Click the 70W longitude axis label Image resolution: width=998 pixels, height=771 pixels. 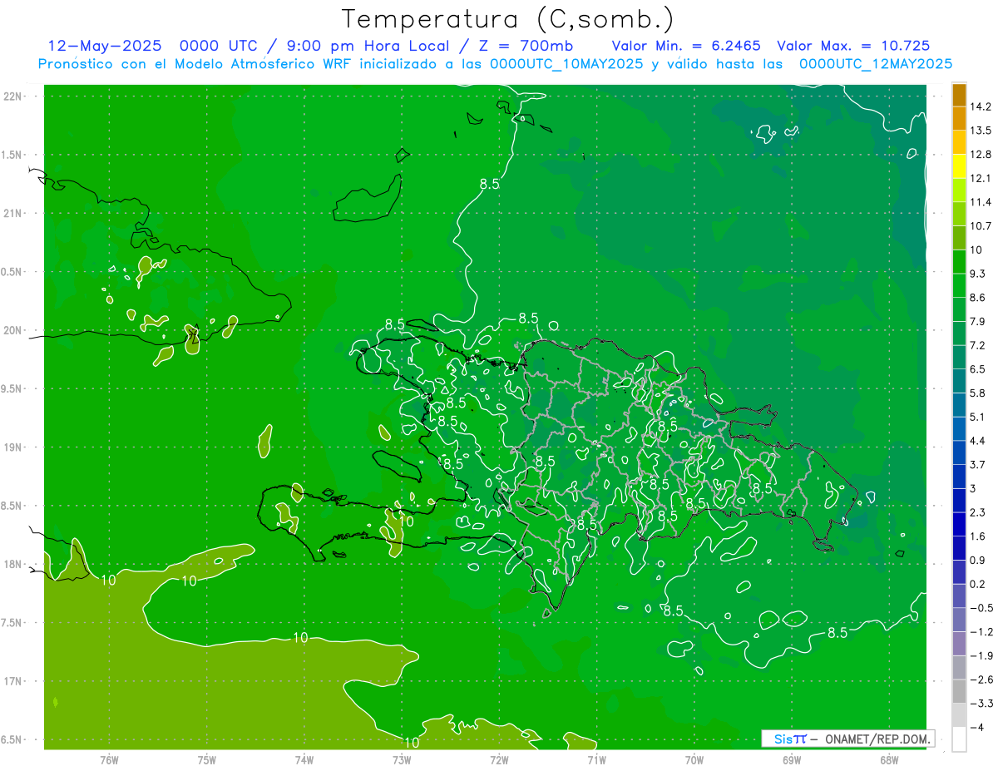click(694, 760)
